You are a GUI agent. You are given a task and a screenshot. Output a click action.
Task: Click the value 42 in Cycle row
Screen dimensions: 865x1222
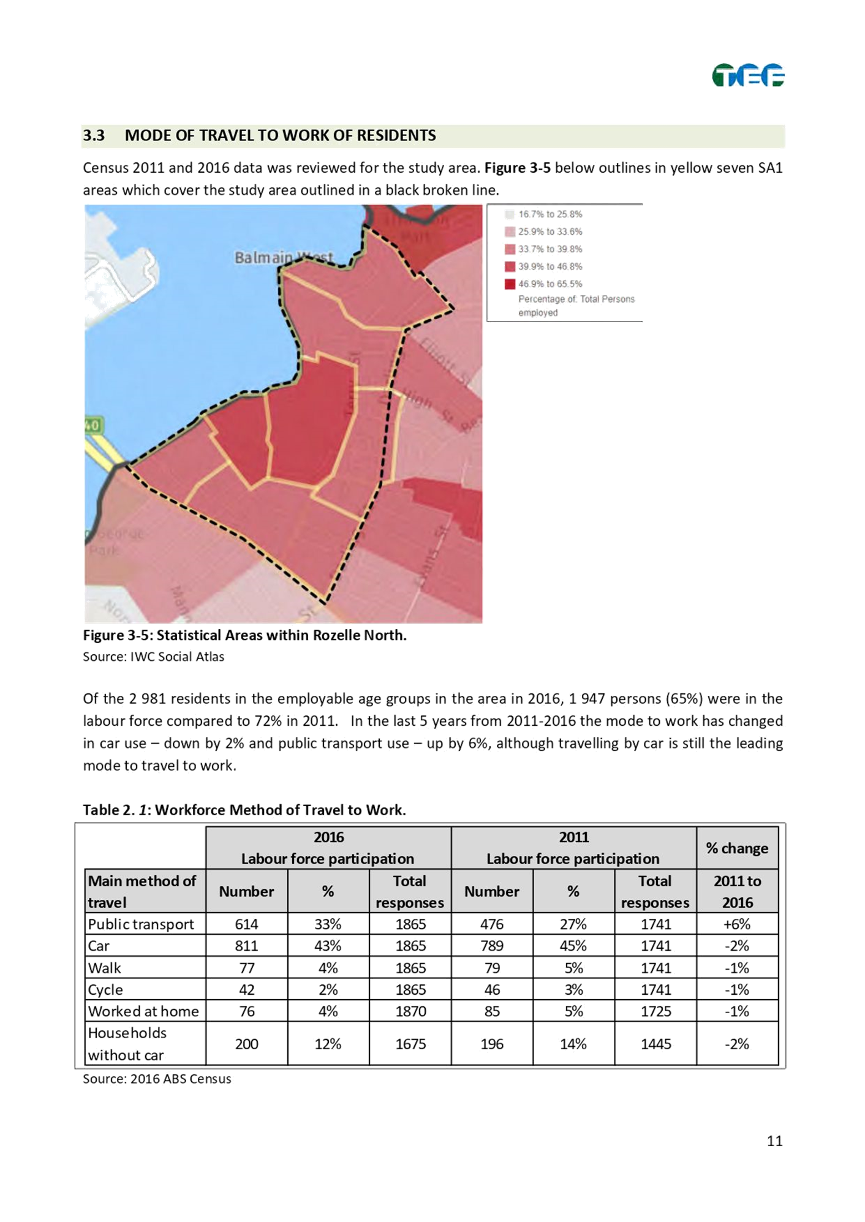click(x=246, y=989)
